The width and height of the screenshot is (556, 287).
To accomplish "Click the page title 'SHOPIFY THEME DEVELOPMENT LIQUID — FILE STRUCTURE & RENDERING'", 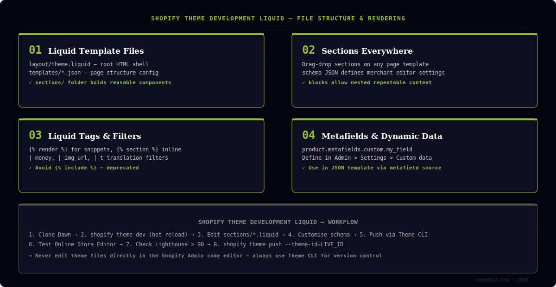I will point(278,19).
